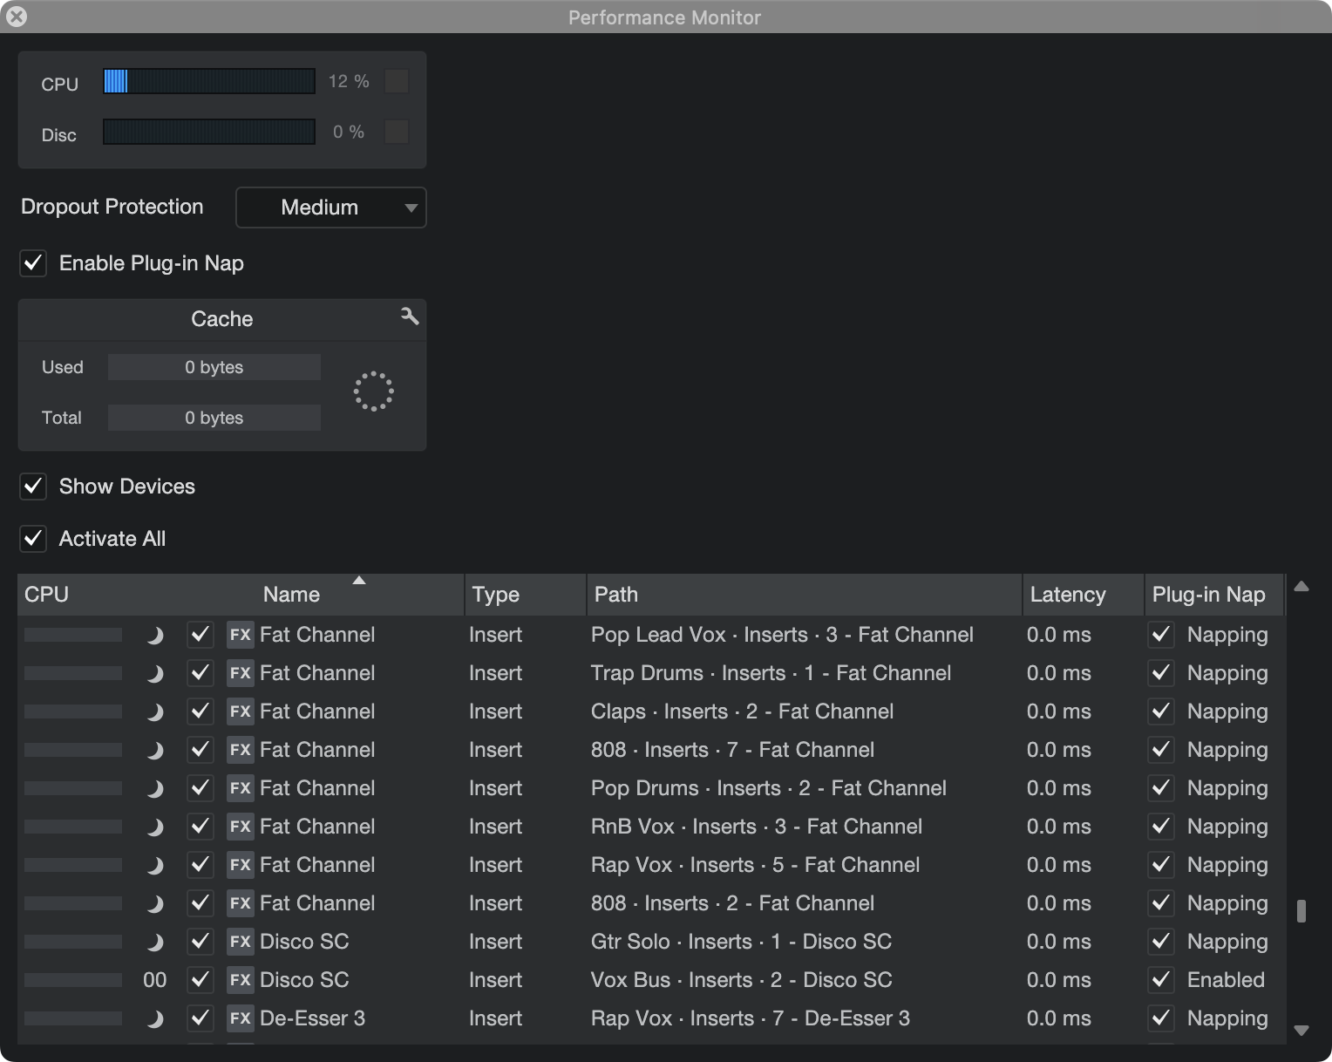This screenshot has height=1062, width=1332.
Task: Click the "Enabled" nap status for Vox Bus
Action: [1226, 980]
